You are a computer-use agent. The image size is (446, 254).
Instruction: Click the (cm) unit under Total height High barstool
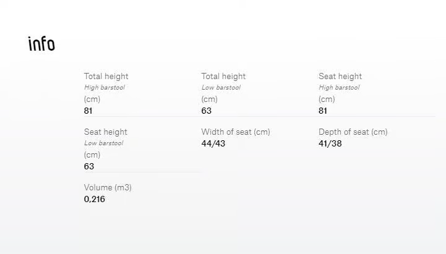click(x=92, y=99)
